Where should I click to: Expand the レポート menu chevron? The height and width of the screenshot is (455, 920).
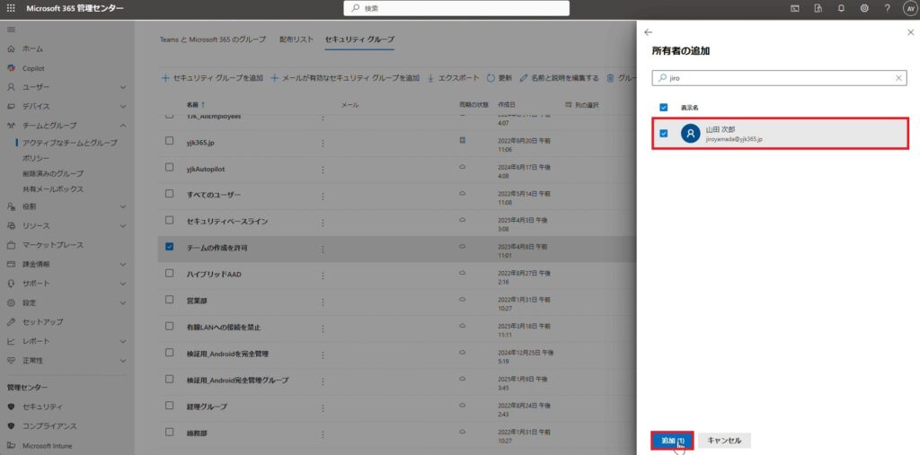coord(123,341)
